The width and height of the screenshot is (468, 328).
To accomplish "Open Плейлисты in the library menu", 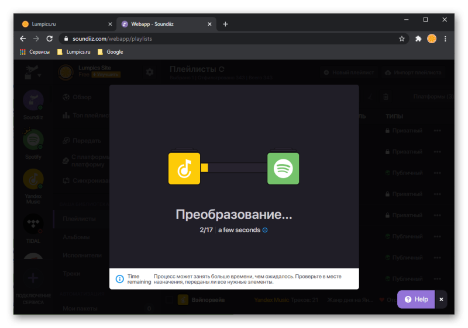I will pyautogui.click(x=79, y=219).
